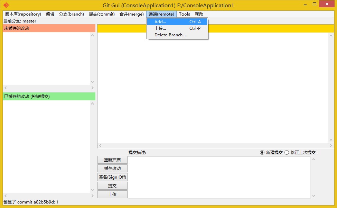
Task: Choose Delete Branch... in remote menu
Action: point(177,35)
